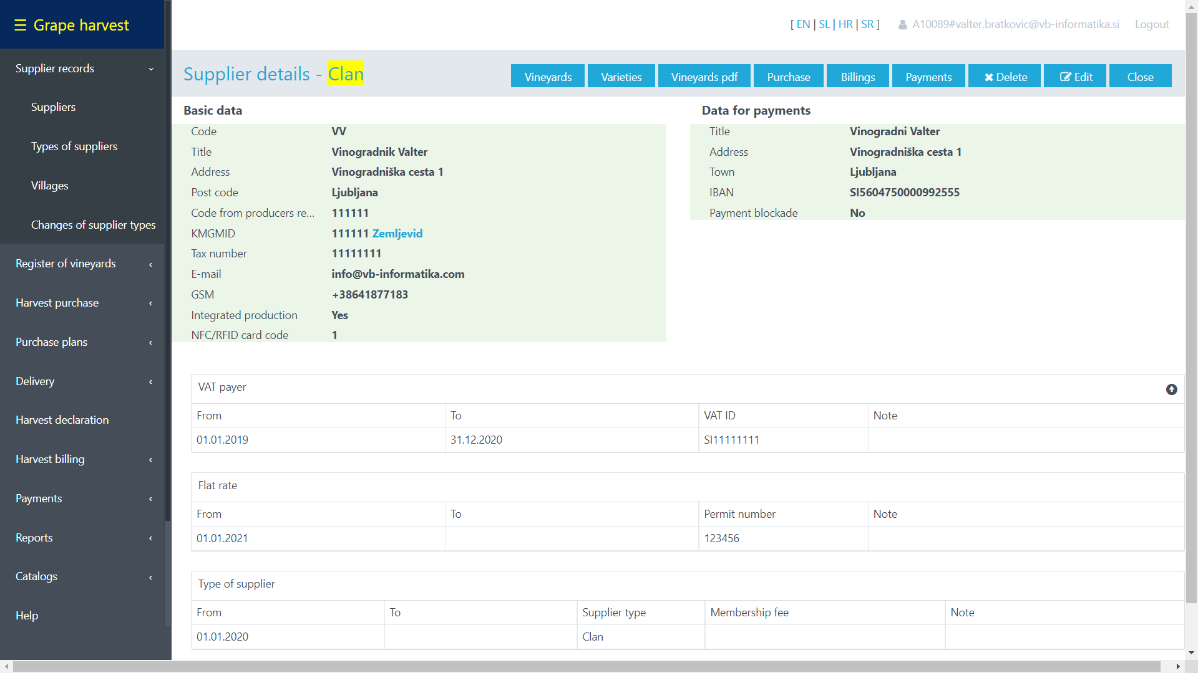Click the scroll-down arrow of page scrollbar

[1191, 653]
